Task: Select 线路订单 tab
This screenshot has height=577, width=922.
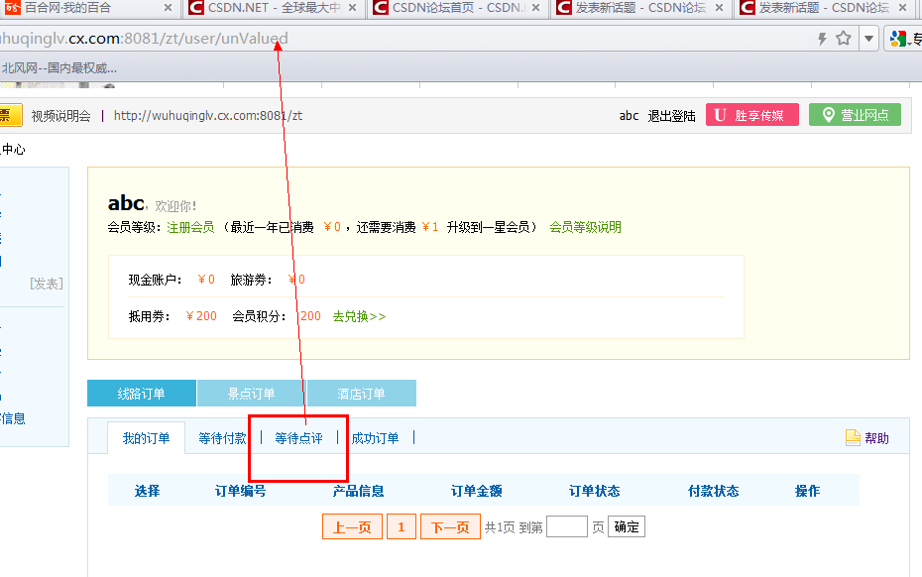Action: 141,394
